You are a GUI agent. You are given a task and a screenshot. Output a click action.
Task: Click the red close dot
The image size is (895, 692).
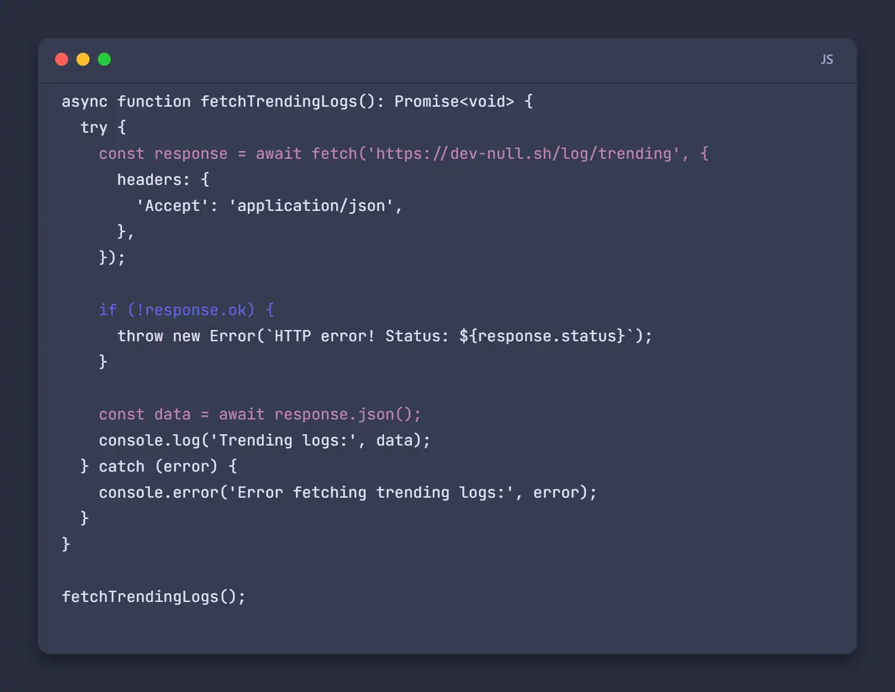pos(62,59)
